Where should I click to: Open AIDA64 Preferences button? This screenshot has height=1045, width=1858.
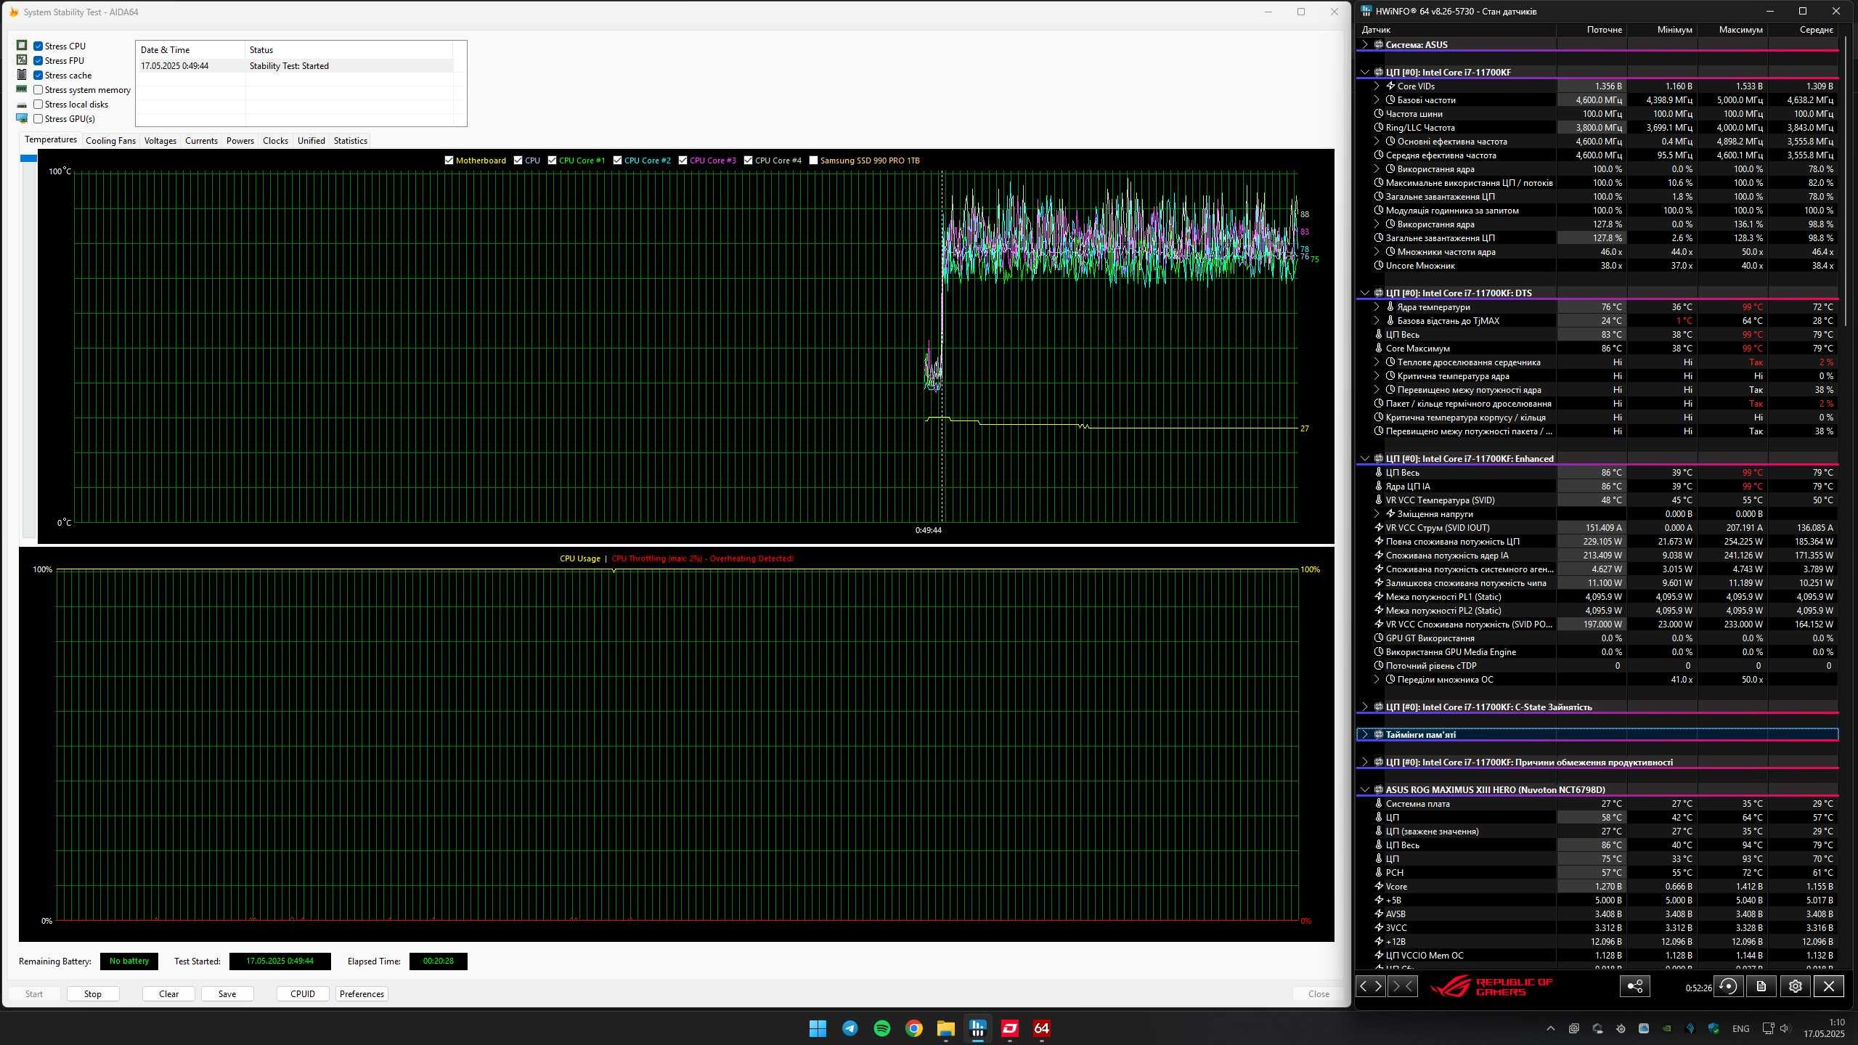pos(362,993)
